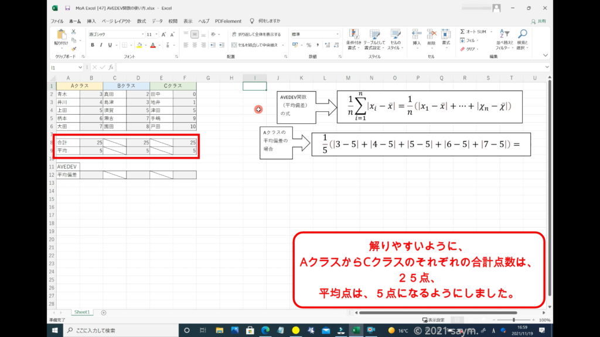
Task: Click the Share (共有) button
Action: tap(538, 21)
